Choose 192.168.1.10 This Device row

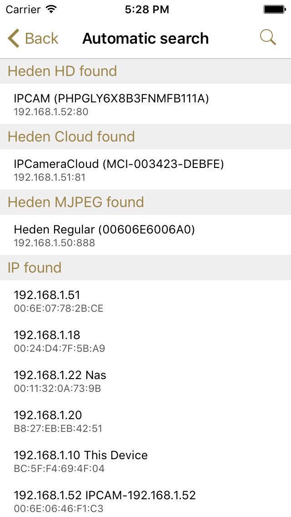click(145, 461)
